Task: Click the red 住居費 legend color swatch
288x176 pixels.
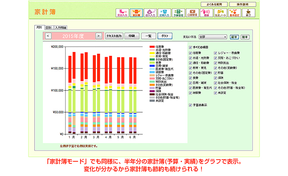Action: 152,47
